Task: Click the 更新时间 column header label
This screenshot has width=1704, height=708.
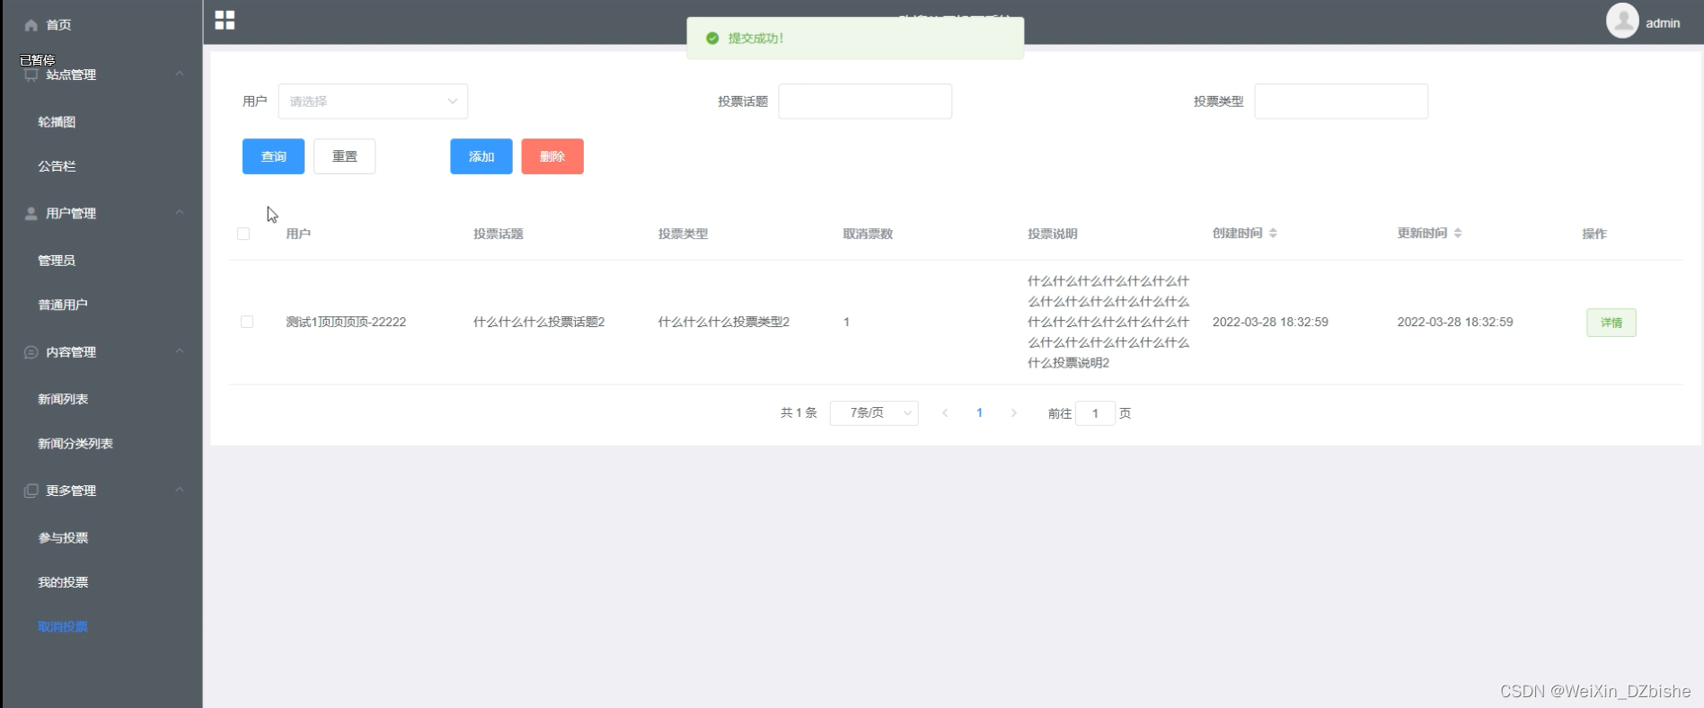Action: coord(1422,233)
